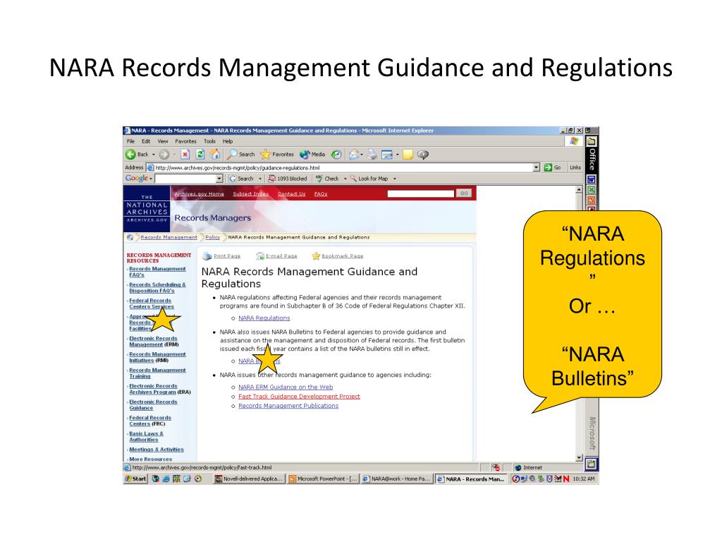Screen dimensions: 722x542
Task: Click the Edit page toolbar icon
Action: point(387,155)
